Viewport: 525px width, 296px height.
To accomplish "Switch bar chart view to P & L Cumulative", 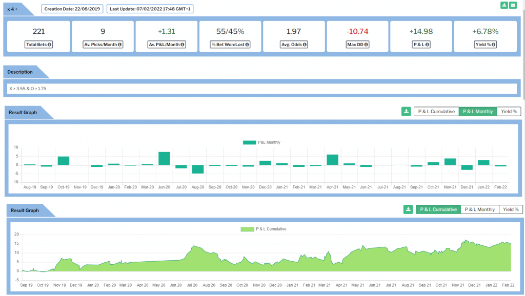I will [436, 111].
